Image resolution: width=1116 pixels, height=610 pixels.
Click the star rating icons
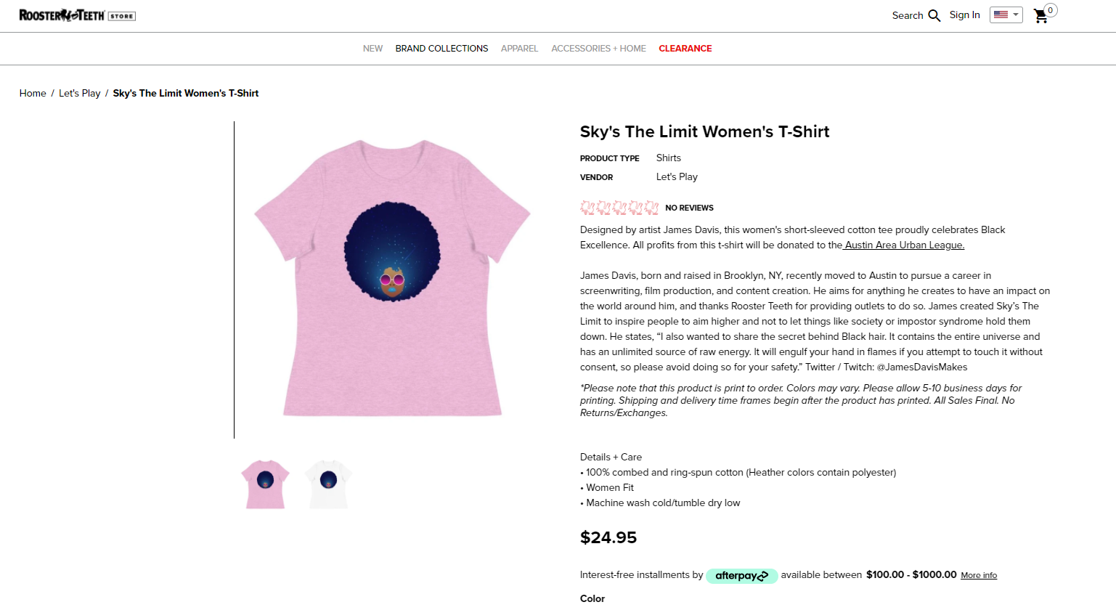[619, 208]
